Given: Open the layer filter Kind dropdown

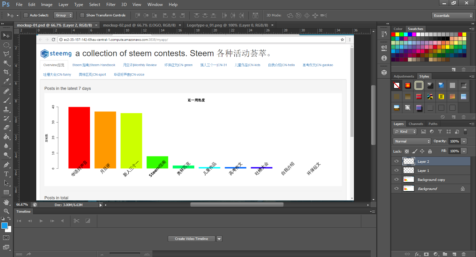Looking at the screenshot, I should [405, 132].
